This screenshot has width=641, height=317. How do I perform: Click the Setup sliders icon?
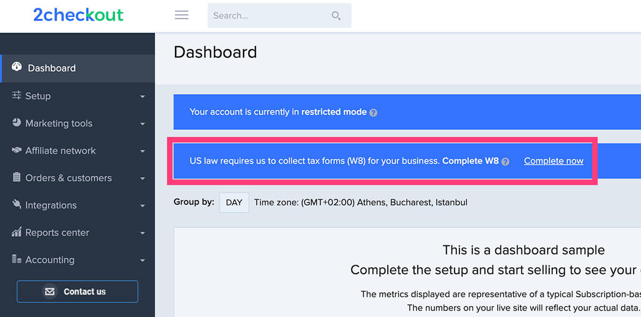pos(17,96)
